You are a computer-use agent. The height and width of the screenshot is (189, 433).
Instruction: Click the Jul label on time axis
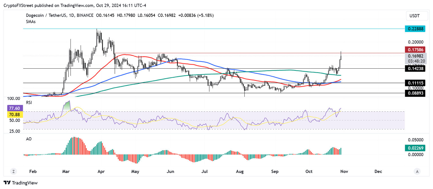click(x=205, y=171)
